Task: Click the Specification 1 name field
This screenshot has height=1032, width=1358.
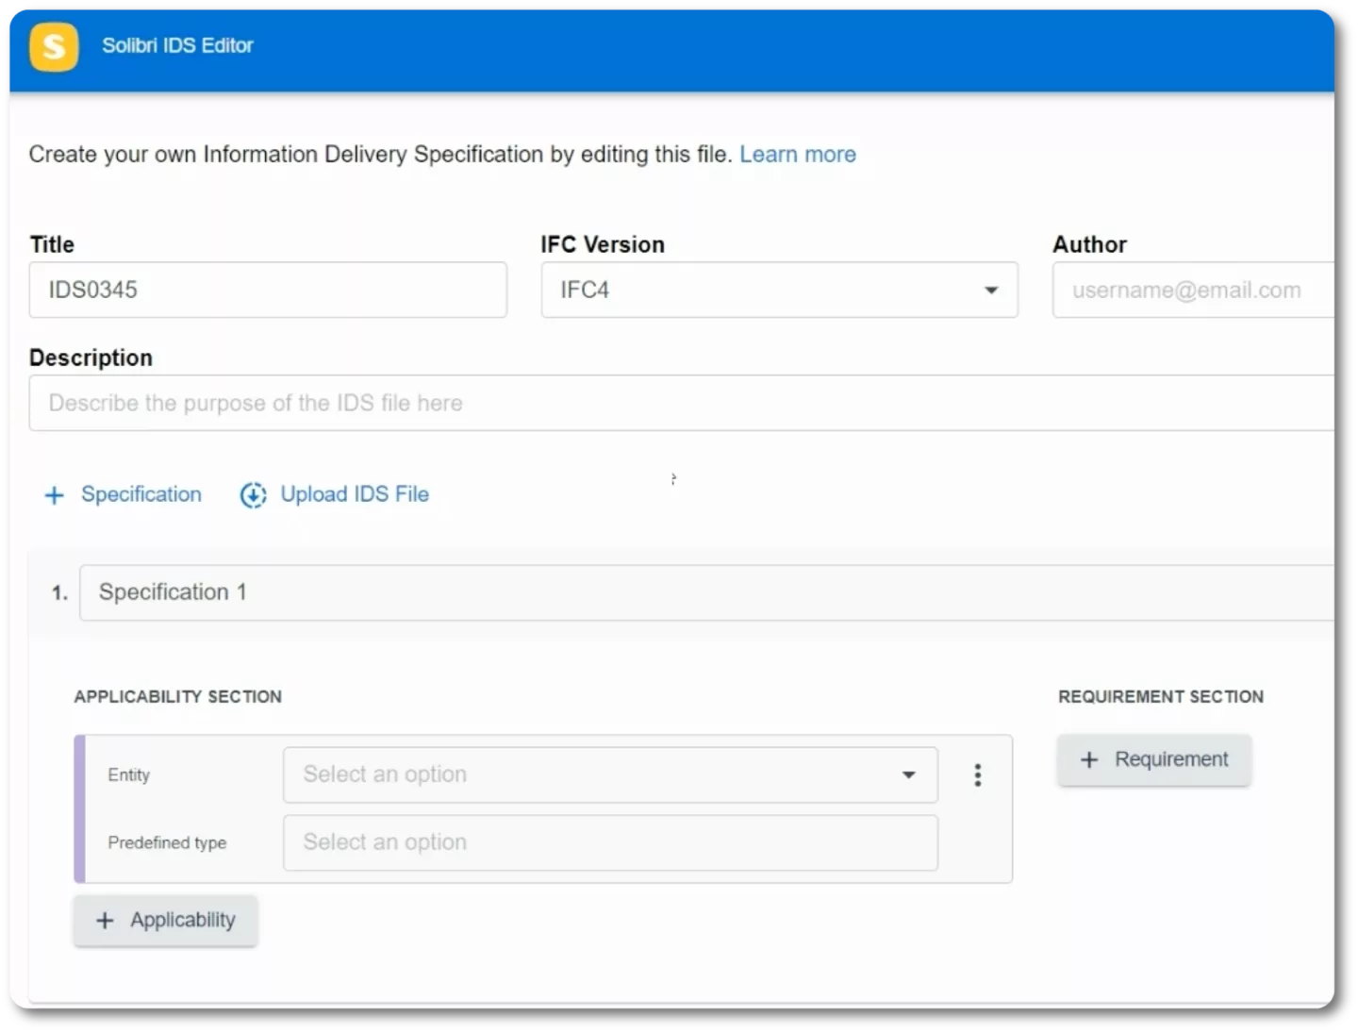Action: pos(707,592)
